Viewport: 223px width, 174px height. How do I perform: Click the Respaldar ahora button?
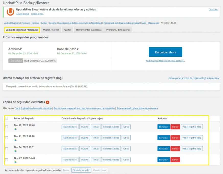point(166,52)
